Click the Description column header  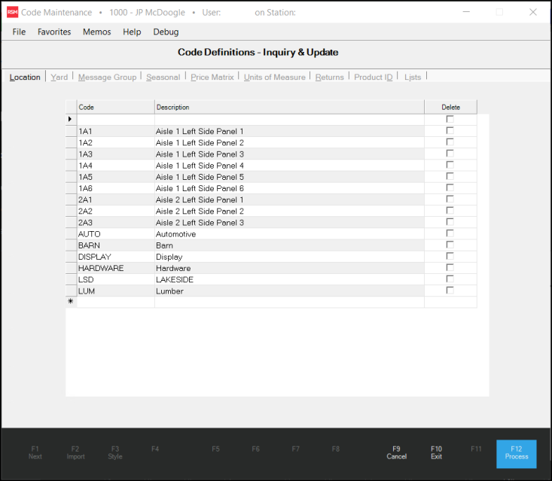pyautogui.click(x=289, y=107)
